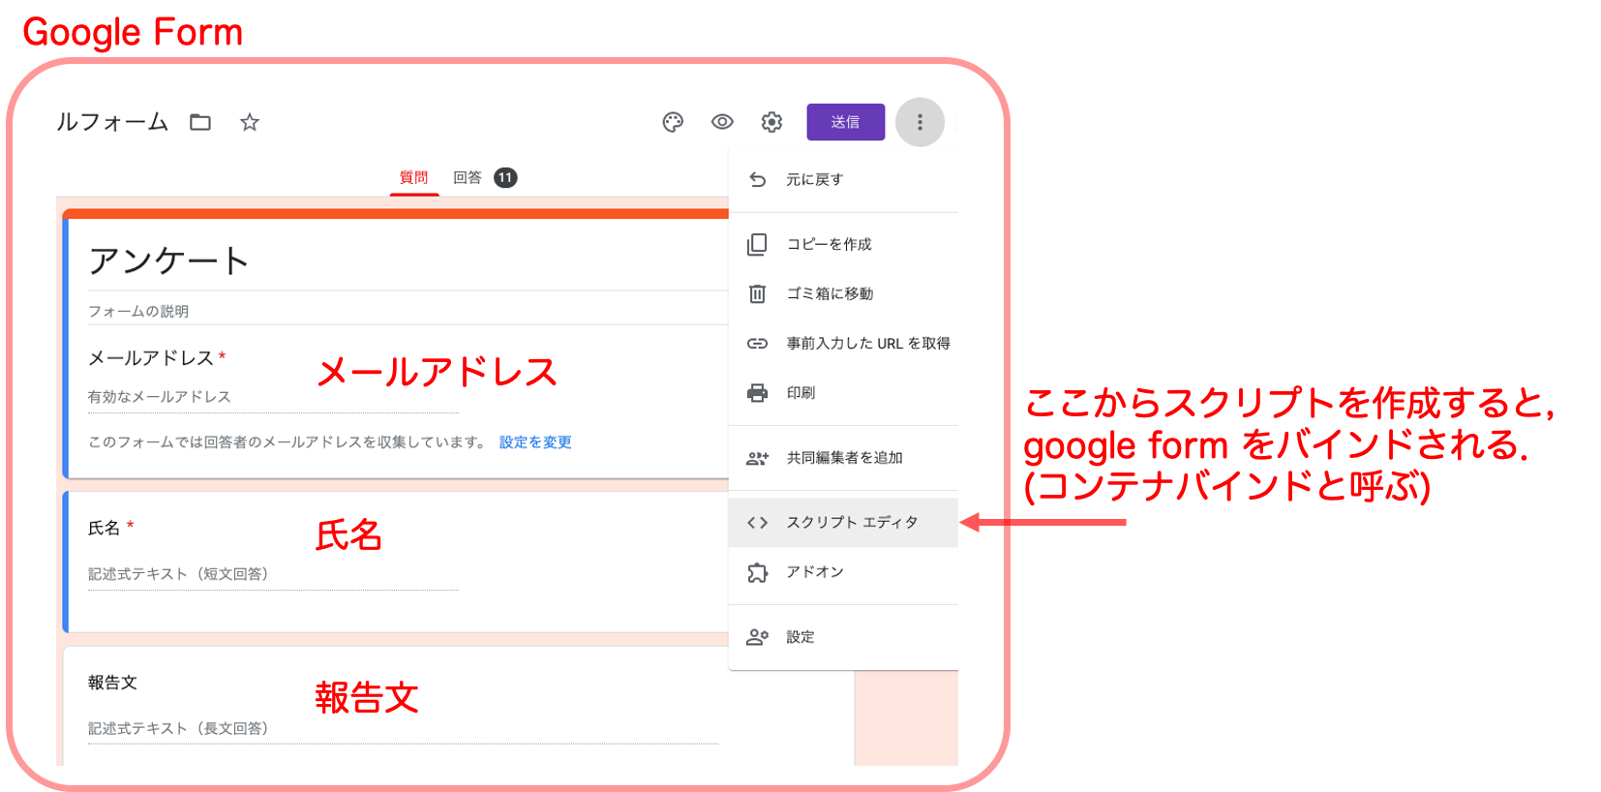The image size is (1601, 792).
Task: Click the 11 responses count badge
Action: click(x=505, y=177)
